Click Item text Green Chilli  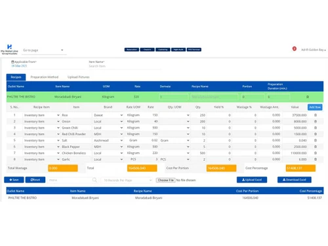[x=70, y=128]
